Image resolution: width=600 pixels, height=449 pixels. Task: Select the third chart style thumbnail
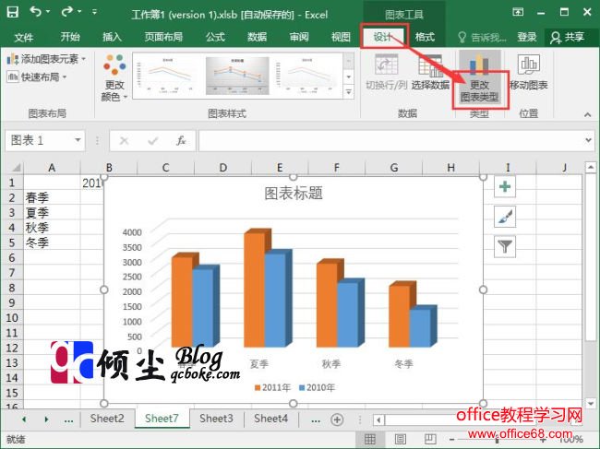click(306, 76)
